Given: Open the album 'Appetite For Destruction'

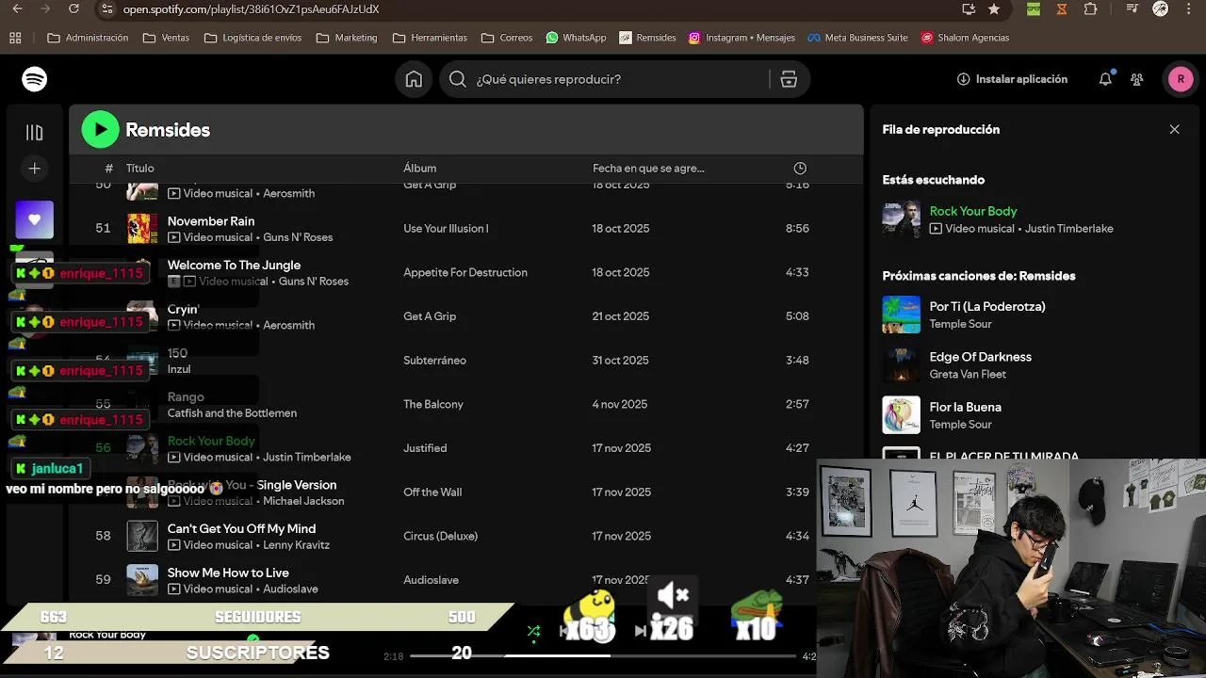Looking at the screenshot, I should [465, 272].
